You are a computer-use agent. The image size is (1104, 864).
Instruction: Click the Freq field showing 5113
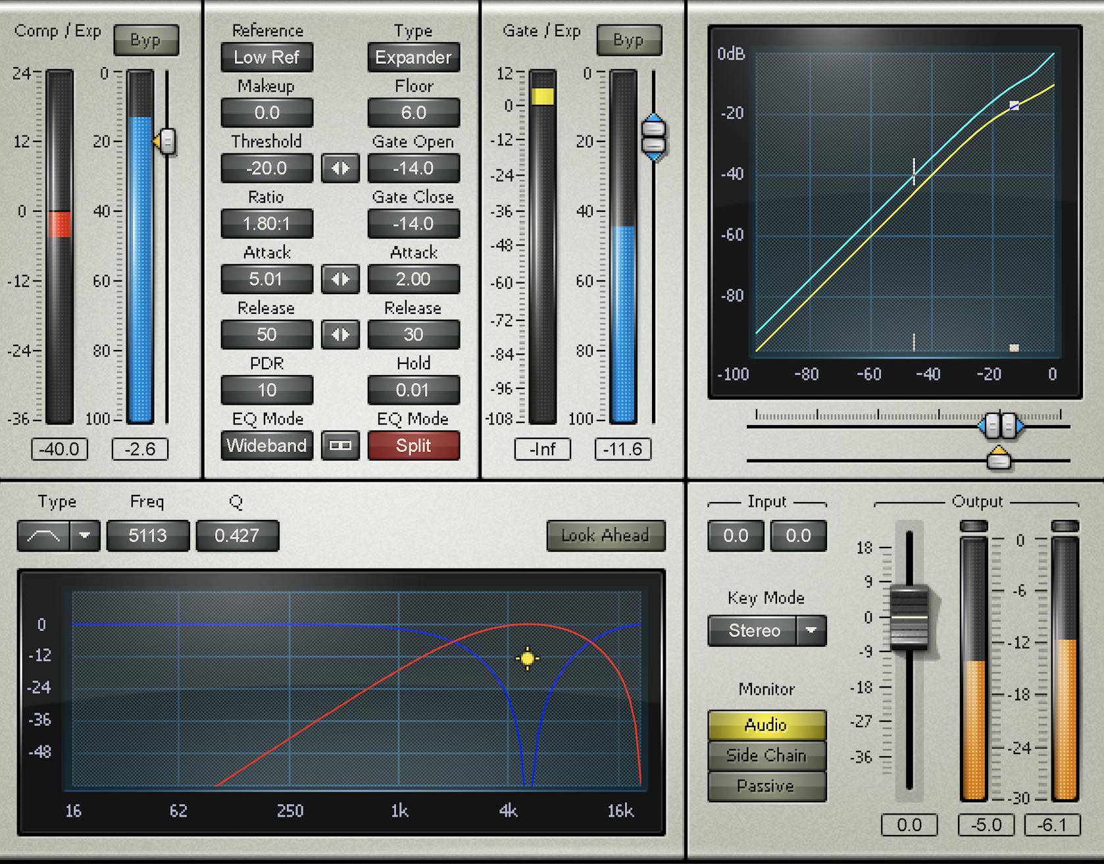(x=147, y=536)
